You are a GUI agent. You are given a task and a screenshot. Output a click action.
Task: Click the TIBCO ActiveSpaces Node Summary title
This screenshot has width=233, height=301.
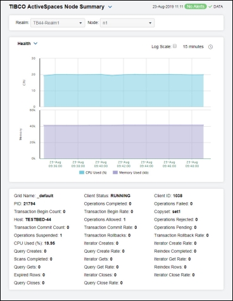pyautogui.click(x=57, y=7)
